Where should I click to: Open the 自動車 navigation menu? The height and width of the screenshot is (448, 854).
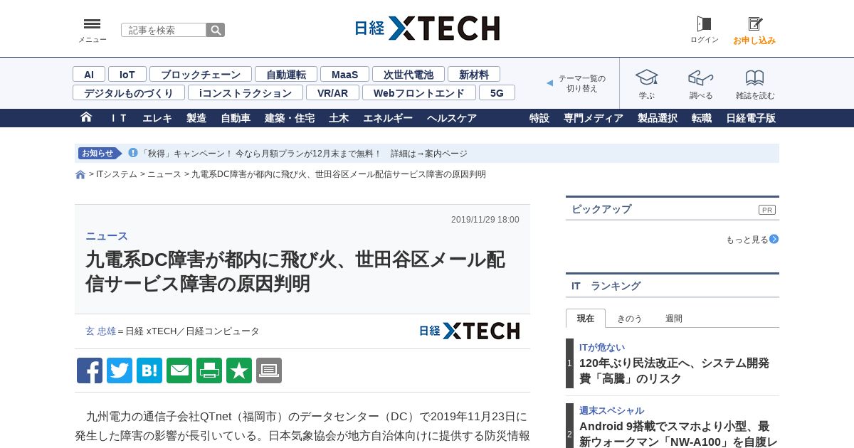click(236, 118)
